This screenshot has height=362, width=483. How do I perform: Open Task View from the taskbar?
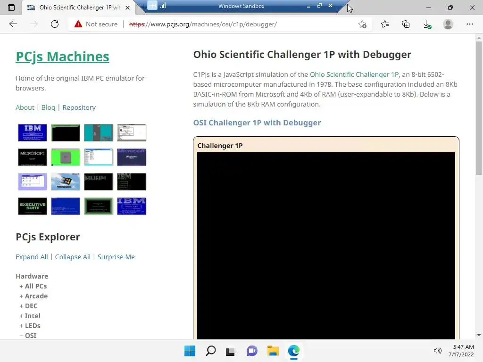(231, 351)
